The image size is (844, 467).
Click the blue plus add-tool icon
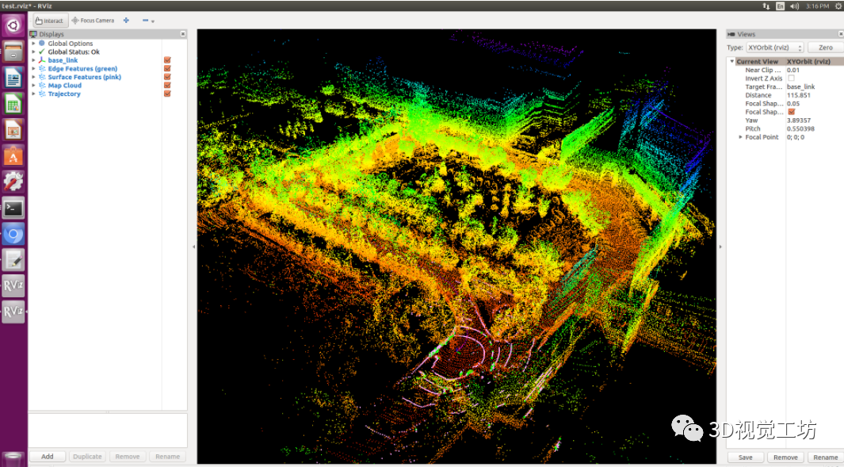pyautogui.click(x=126, y=21)
